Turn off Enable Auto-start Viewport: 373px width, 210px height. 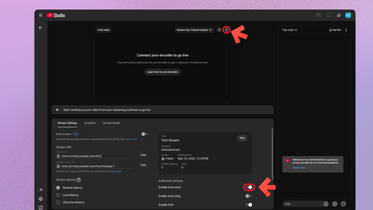point(249,187)
